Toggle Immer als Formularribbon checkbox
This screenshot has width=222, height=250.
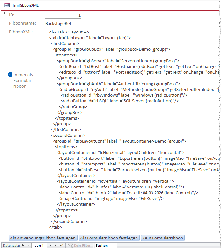tap(10, 75)
